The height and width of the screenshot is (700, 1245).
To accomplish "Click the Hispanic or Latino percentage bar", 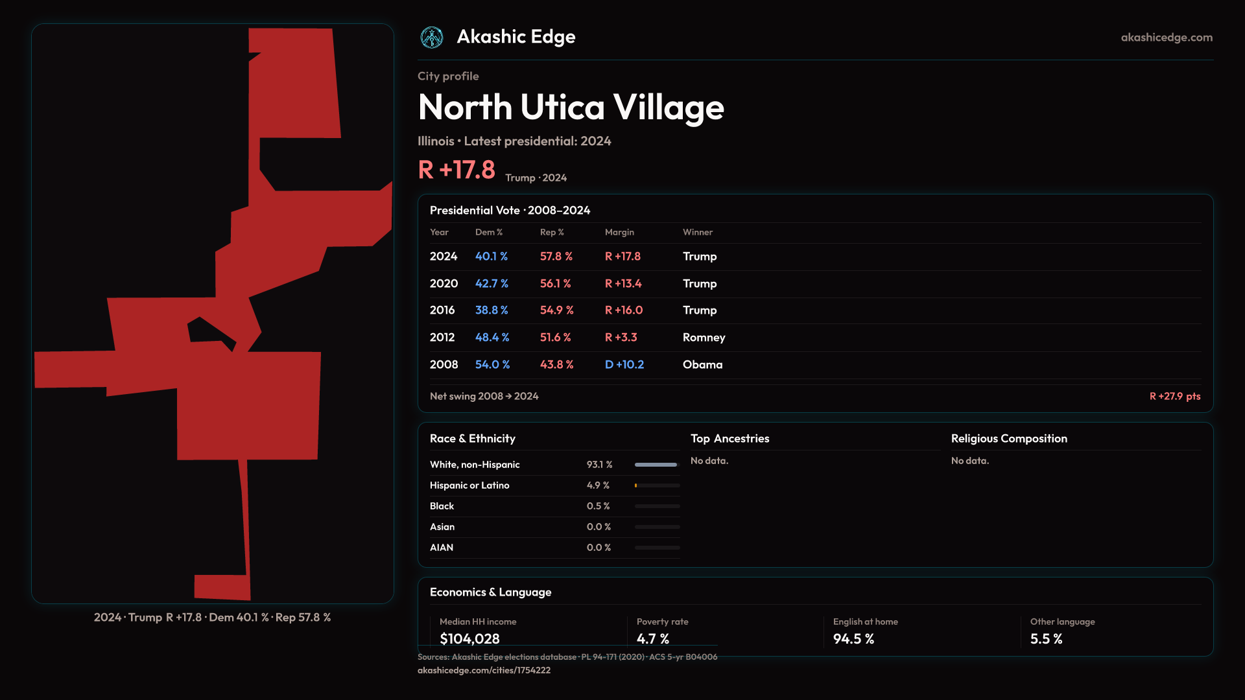I will [x=656, y=485].
